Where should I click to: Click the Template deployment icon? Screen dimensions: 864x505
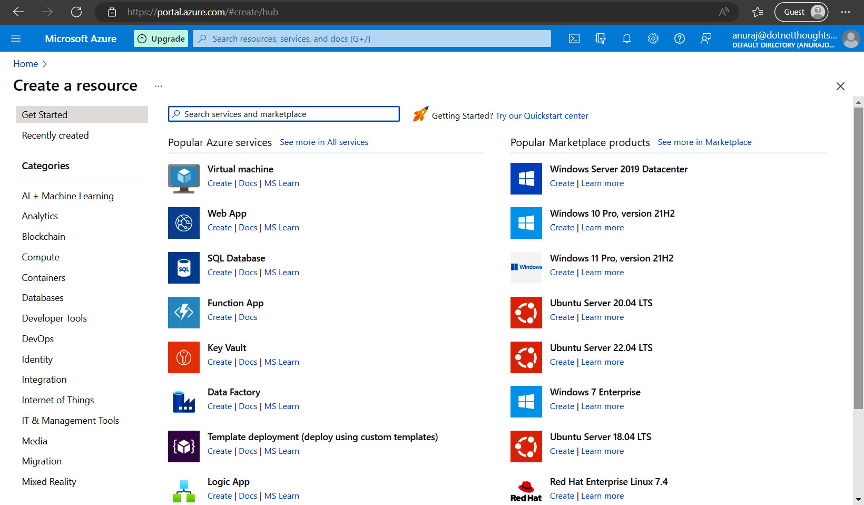[184, 446]
